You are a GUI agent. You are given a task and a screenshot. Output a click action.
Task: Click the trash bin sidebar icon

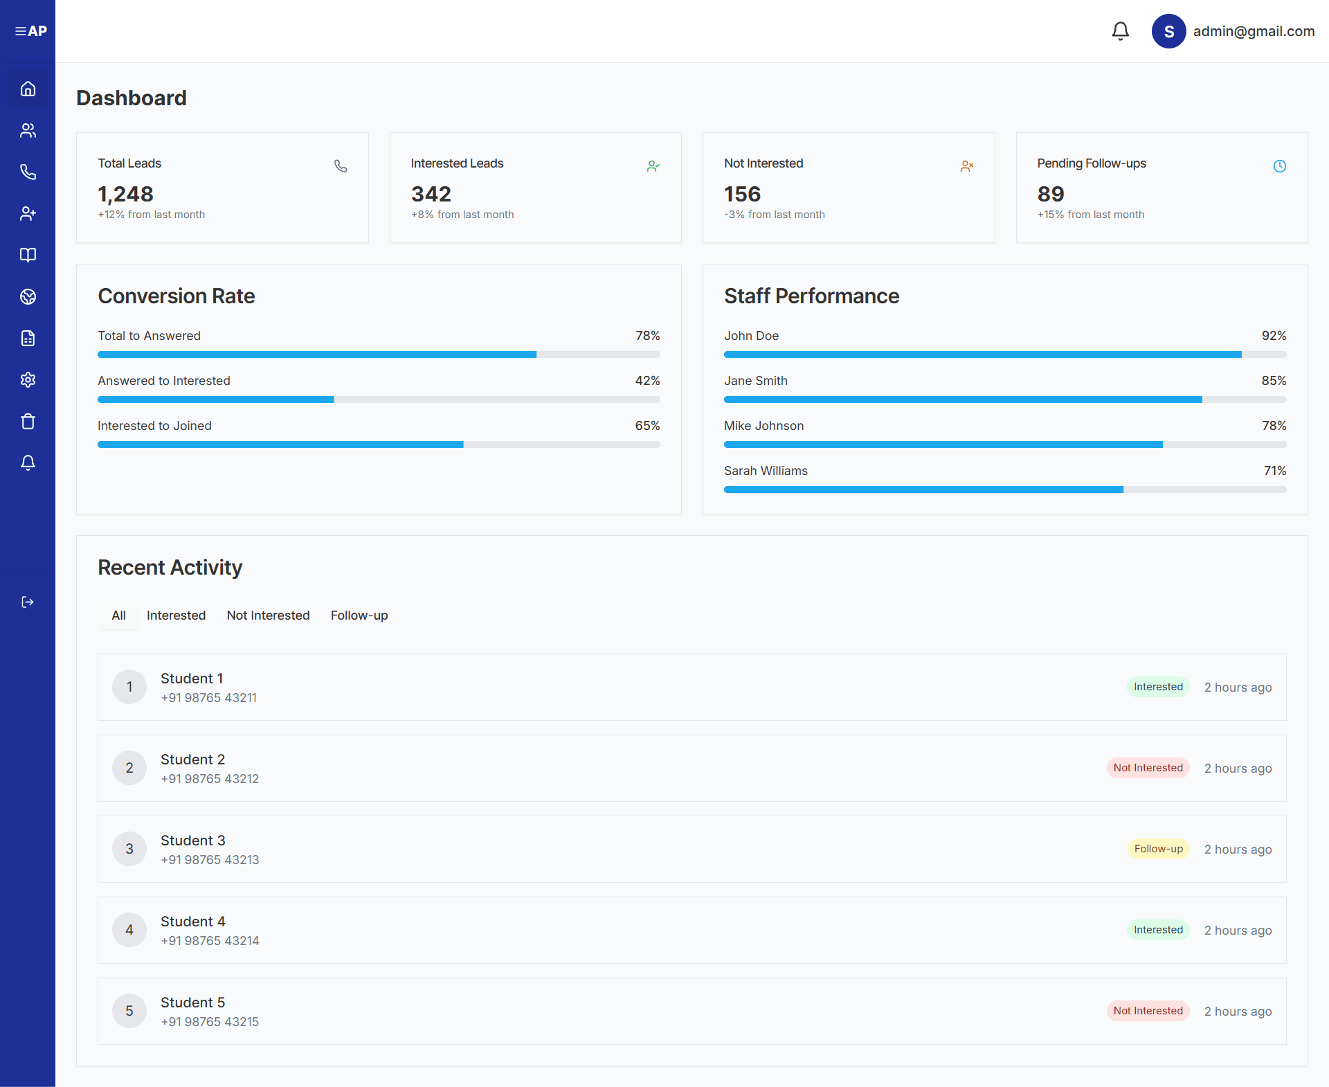coord(28,421)
